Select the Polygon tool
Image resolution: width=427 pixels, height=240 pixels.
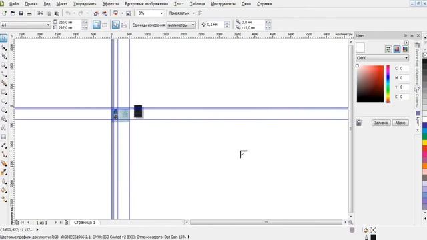(x=4, y=110)
